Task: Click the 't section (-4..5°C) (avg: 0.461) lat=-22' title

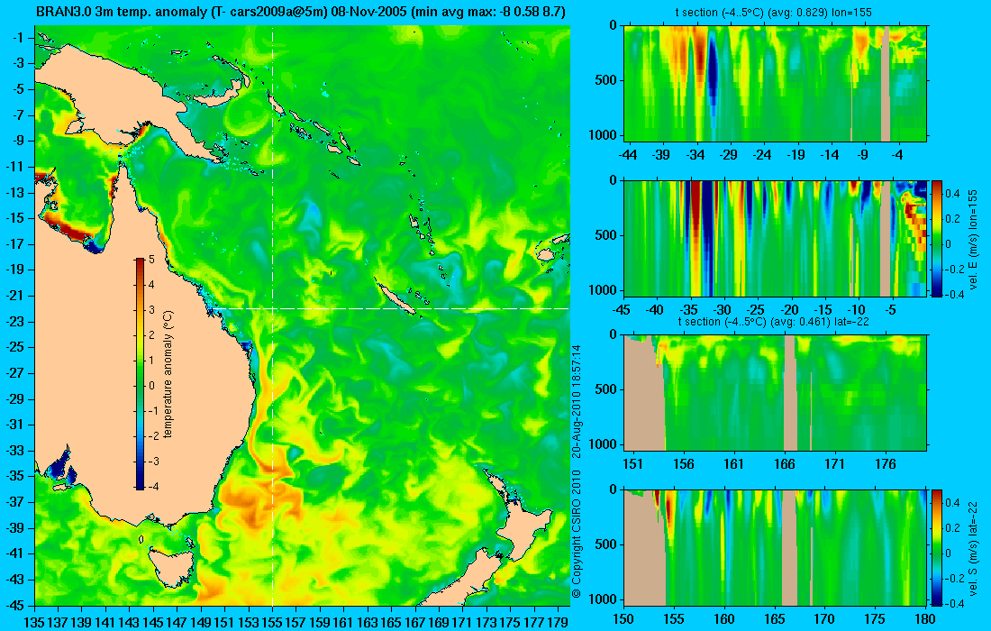Action: [x=774, y=321]
